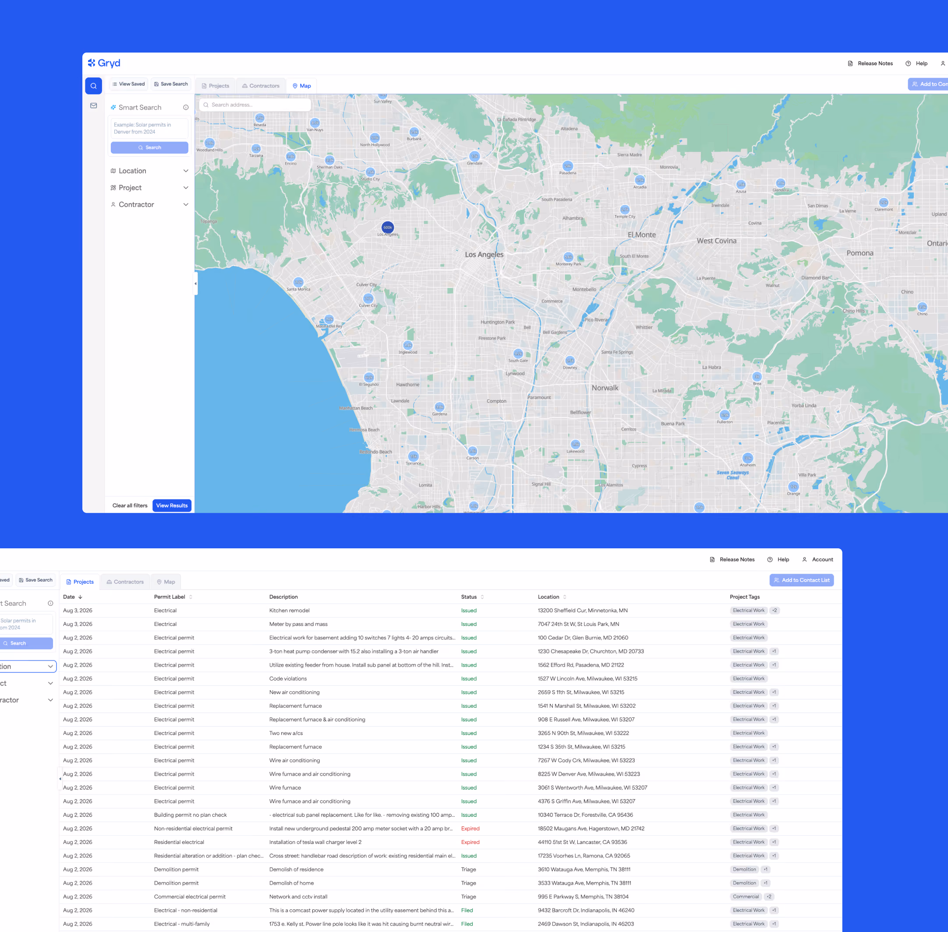The image size is (948, 932).
Task: Expand the Contractor filter section
Action: 149,205
